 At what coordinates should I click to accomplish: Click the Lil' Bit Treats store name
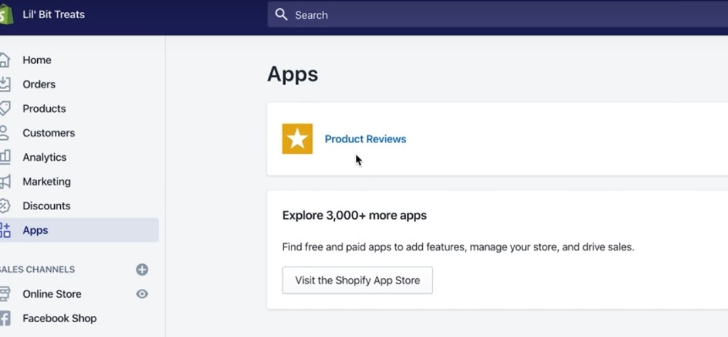coord(54,15)
